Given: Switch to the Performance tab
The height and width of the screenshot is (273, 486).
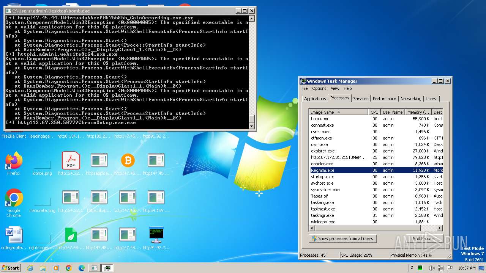Looking at the screenshot, I should point(384,99).
